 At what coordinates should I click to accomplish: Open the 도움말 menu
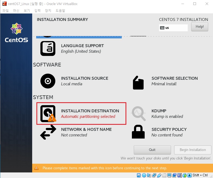point(60,10)
